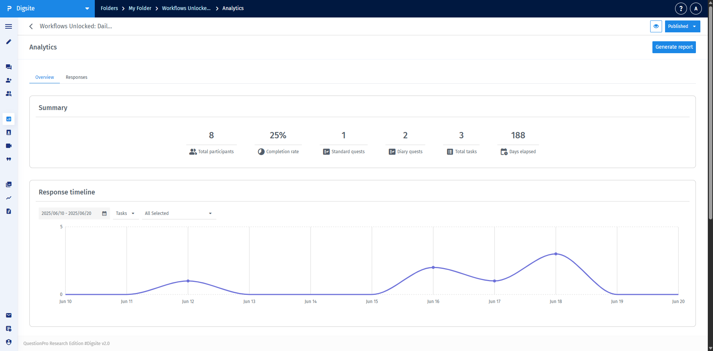Click the Jun 18 data point on chart
Image resolution: width=713 pixels, height=351 pixels.
click(556, 254)
